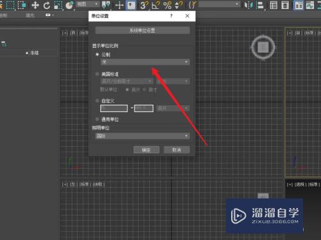
Task: Open the 公制 unit dropdown showing 米
Action: pos(145,62)
